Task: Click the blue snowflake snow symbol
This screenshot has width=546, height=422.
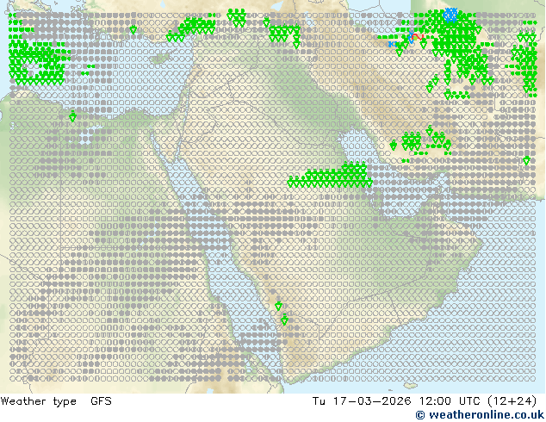Action: 450,16
